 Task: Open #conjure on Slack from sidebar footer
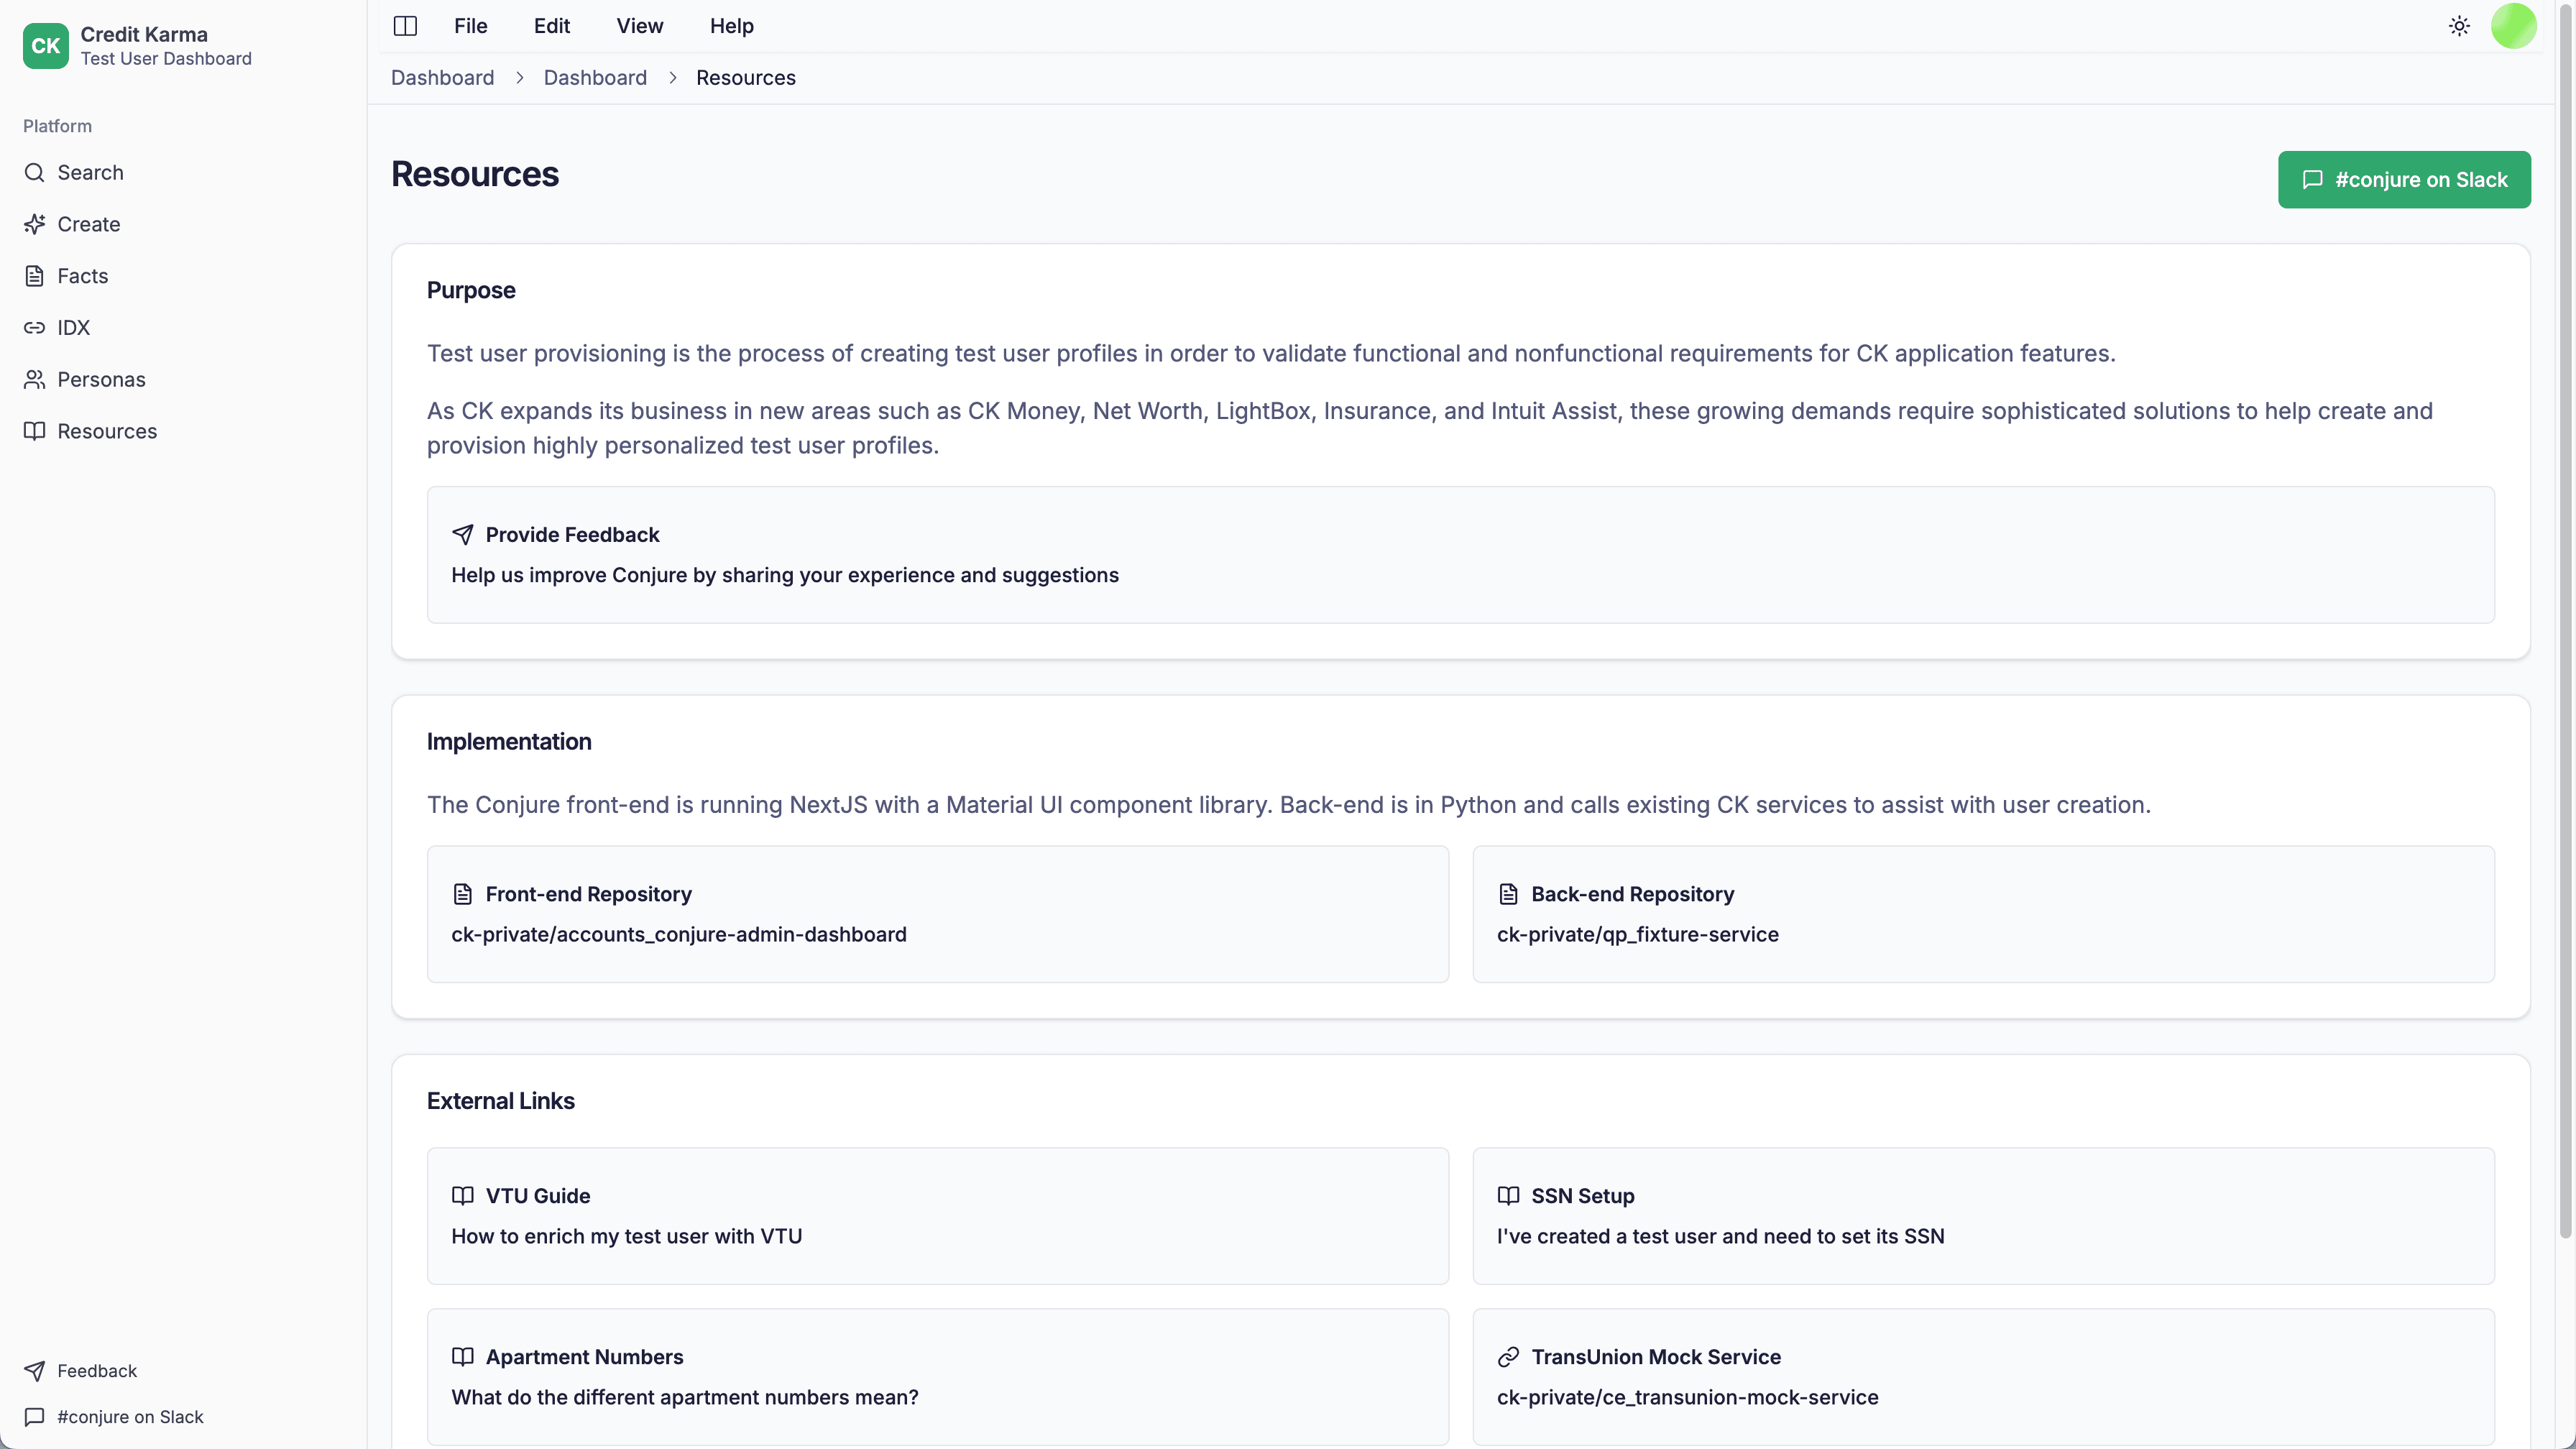tap(129, 1417)
